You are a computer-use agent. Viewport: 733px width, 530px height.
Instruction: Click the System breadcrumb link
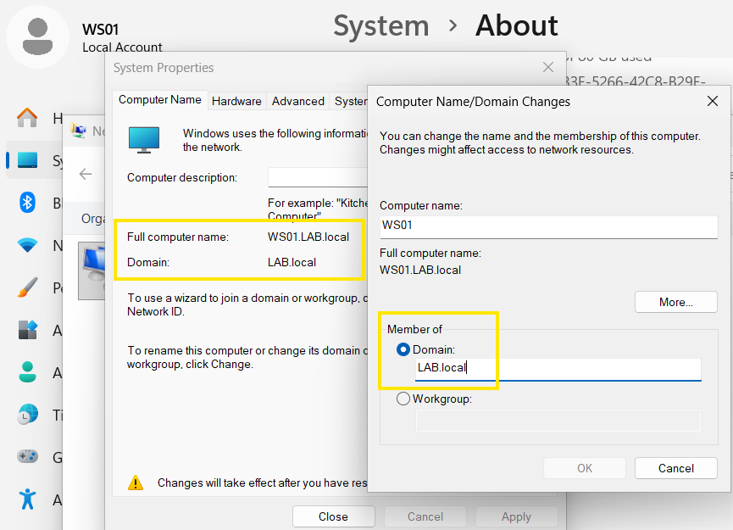(x=381, y=25)
